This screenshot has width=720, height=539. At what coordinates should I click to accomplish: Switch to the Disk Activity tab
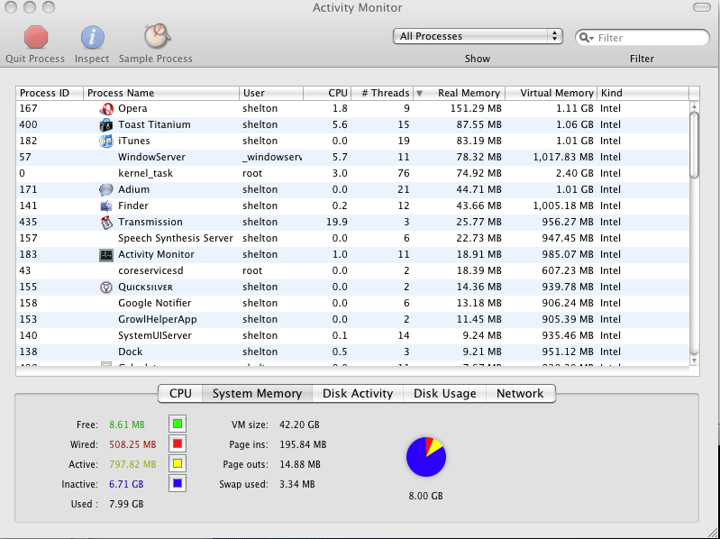(x=358, y=394)
